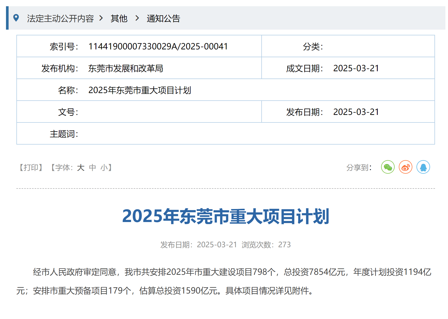Click name field 2025年东莞市重大项目计划 in table
The image size is (448, 319).
point(140,90)
